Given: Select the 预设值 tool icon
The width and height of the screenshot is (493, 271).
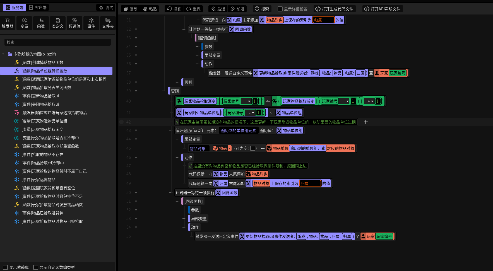Looking at the screenshot, I should pyautogui.click(x=74, y=23).
